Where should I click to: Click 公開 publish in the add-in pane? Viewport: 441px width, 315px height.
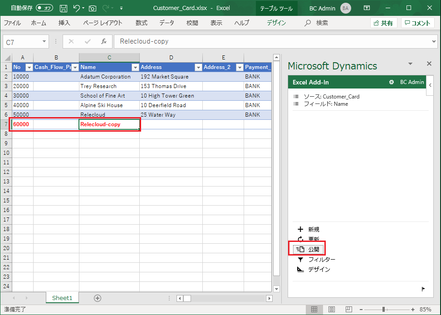pyautogui.click(x=308, y=249)
